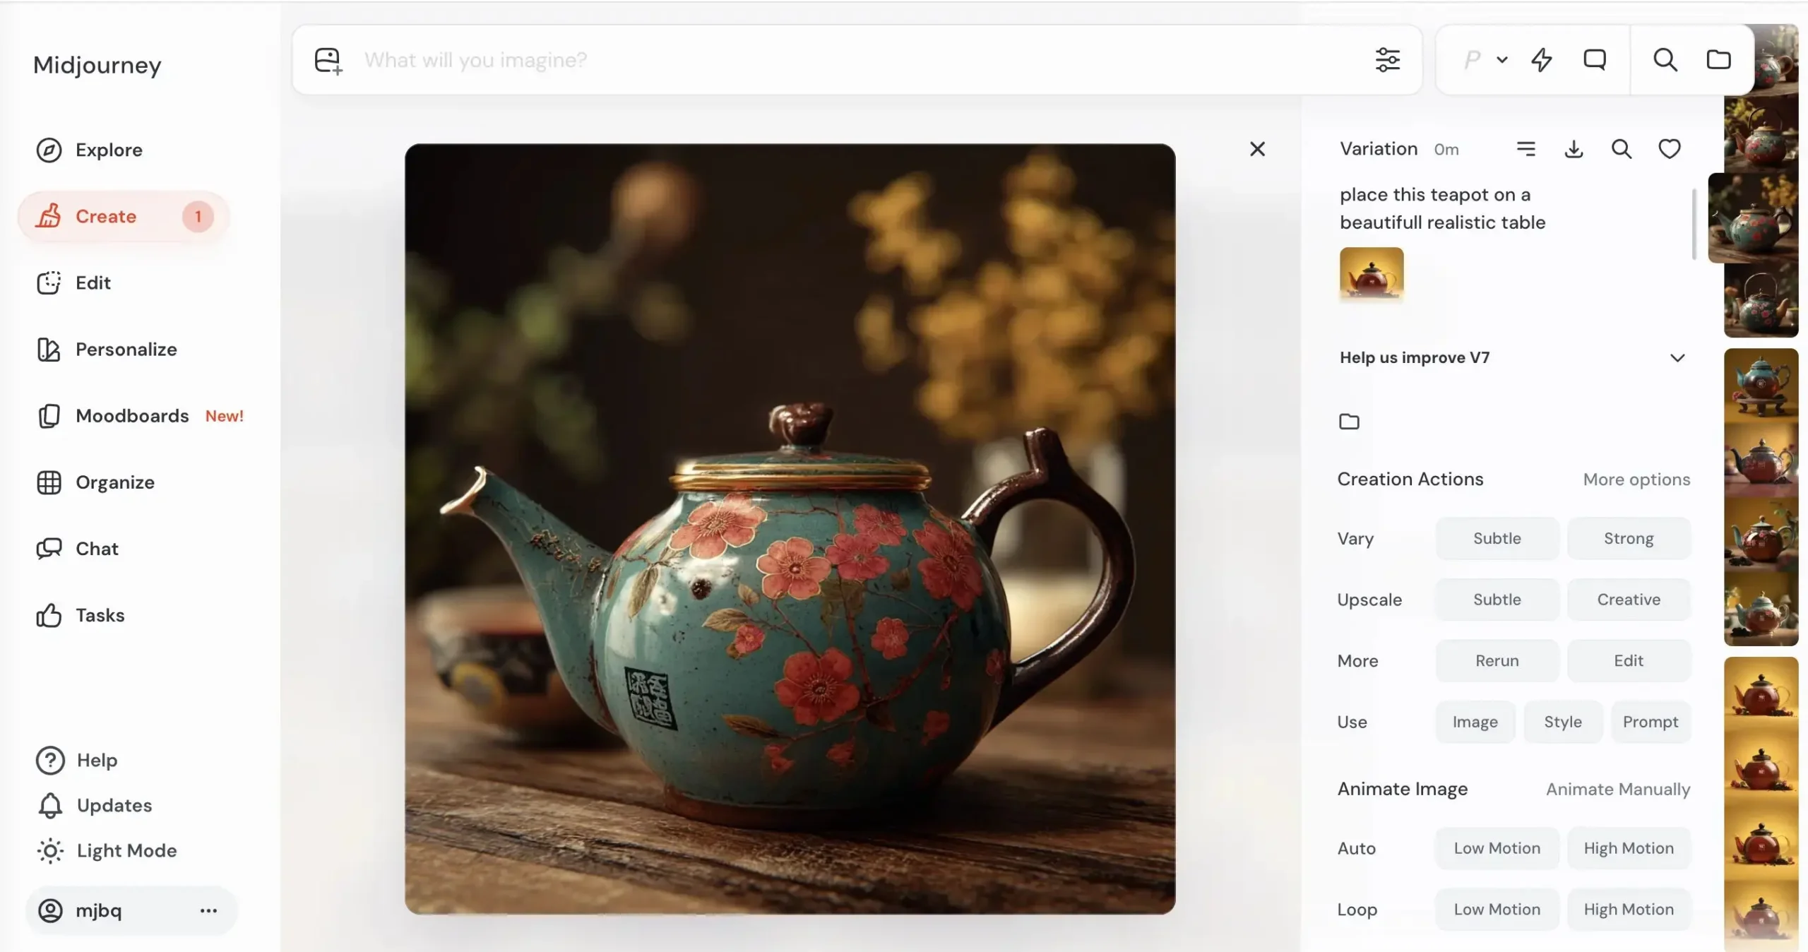This screenshot has width=1808, height=952.
Task: Open the personalization P dropdown arrow
Action: pyautogui.click(x=1502, y=60)
